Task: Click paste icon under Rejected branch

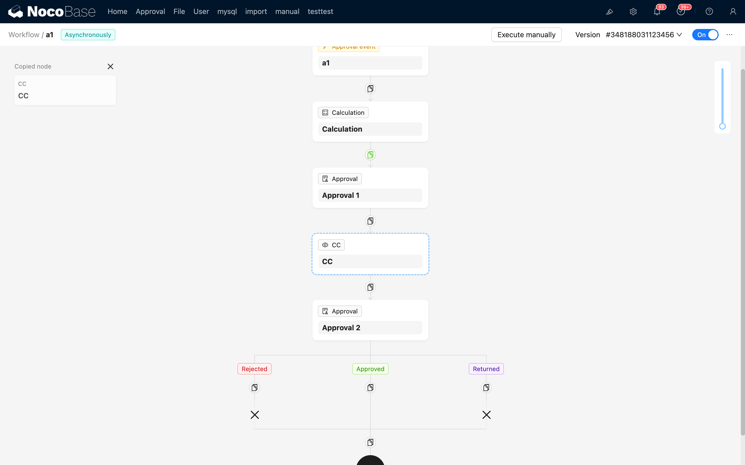Action: tap(254, 387)
